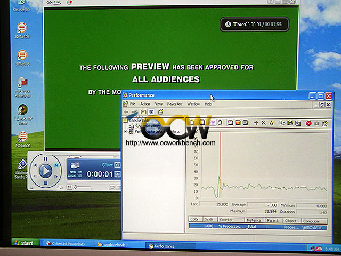Click PowerDVD eject icon
341x256 pixels.
tap(32, 187)
